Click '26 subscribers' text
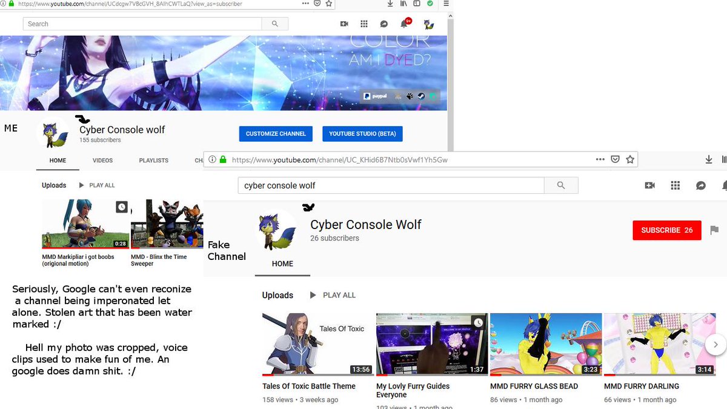The image size is (727, 409). pyautogui.click(x=334, y=238)
